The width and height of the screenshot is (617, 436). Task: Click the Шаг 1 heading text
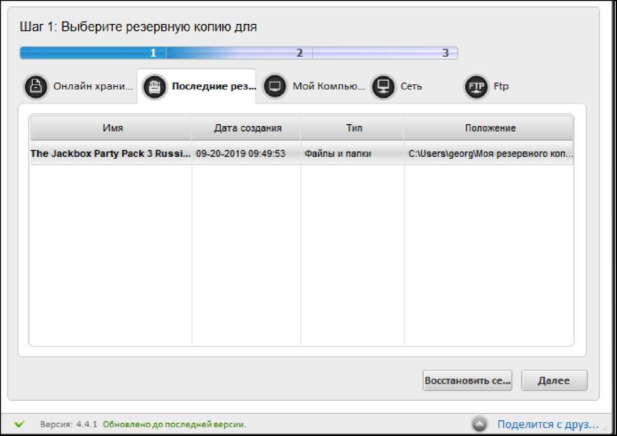[138, 27]
